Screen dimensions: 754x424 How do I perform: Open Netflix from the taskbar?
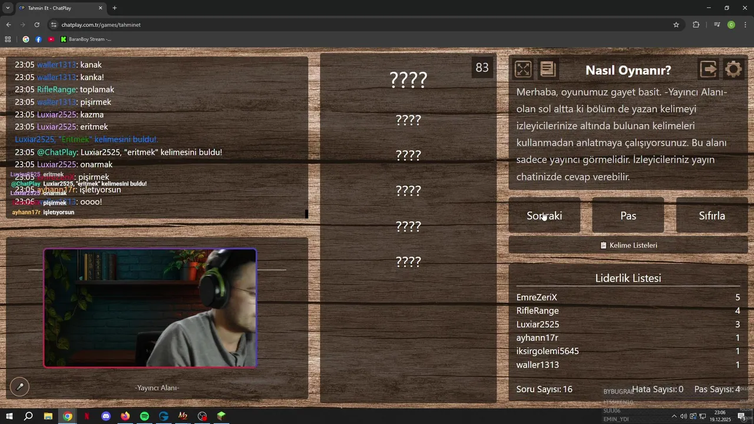pyautogui.click(x=87, y=416)
